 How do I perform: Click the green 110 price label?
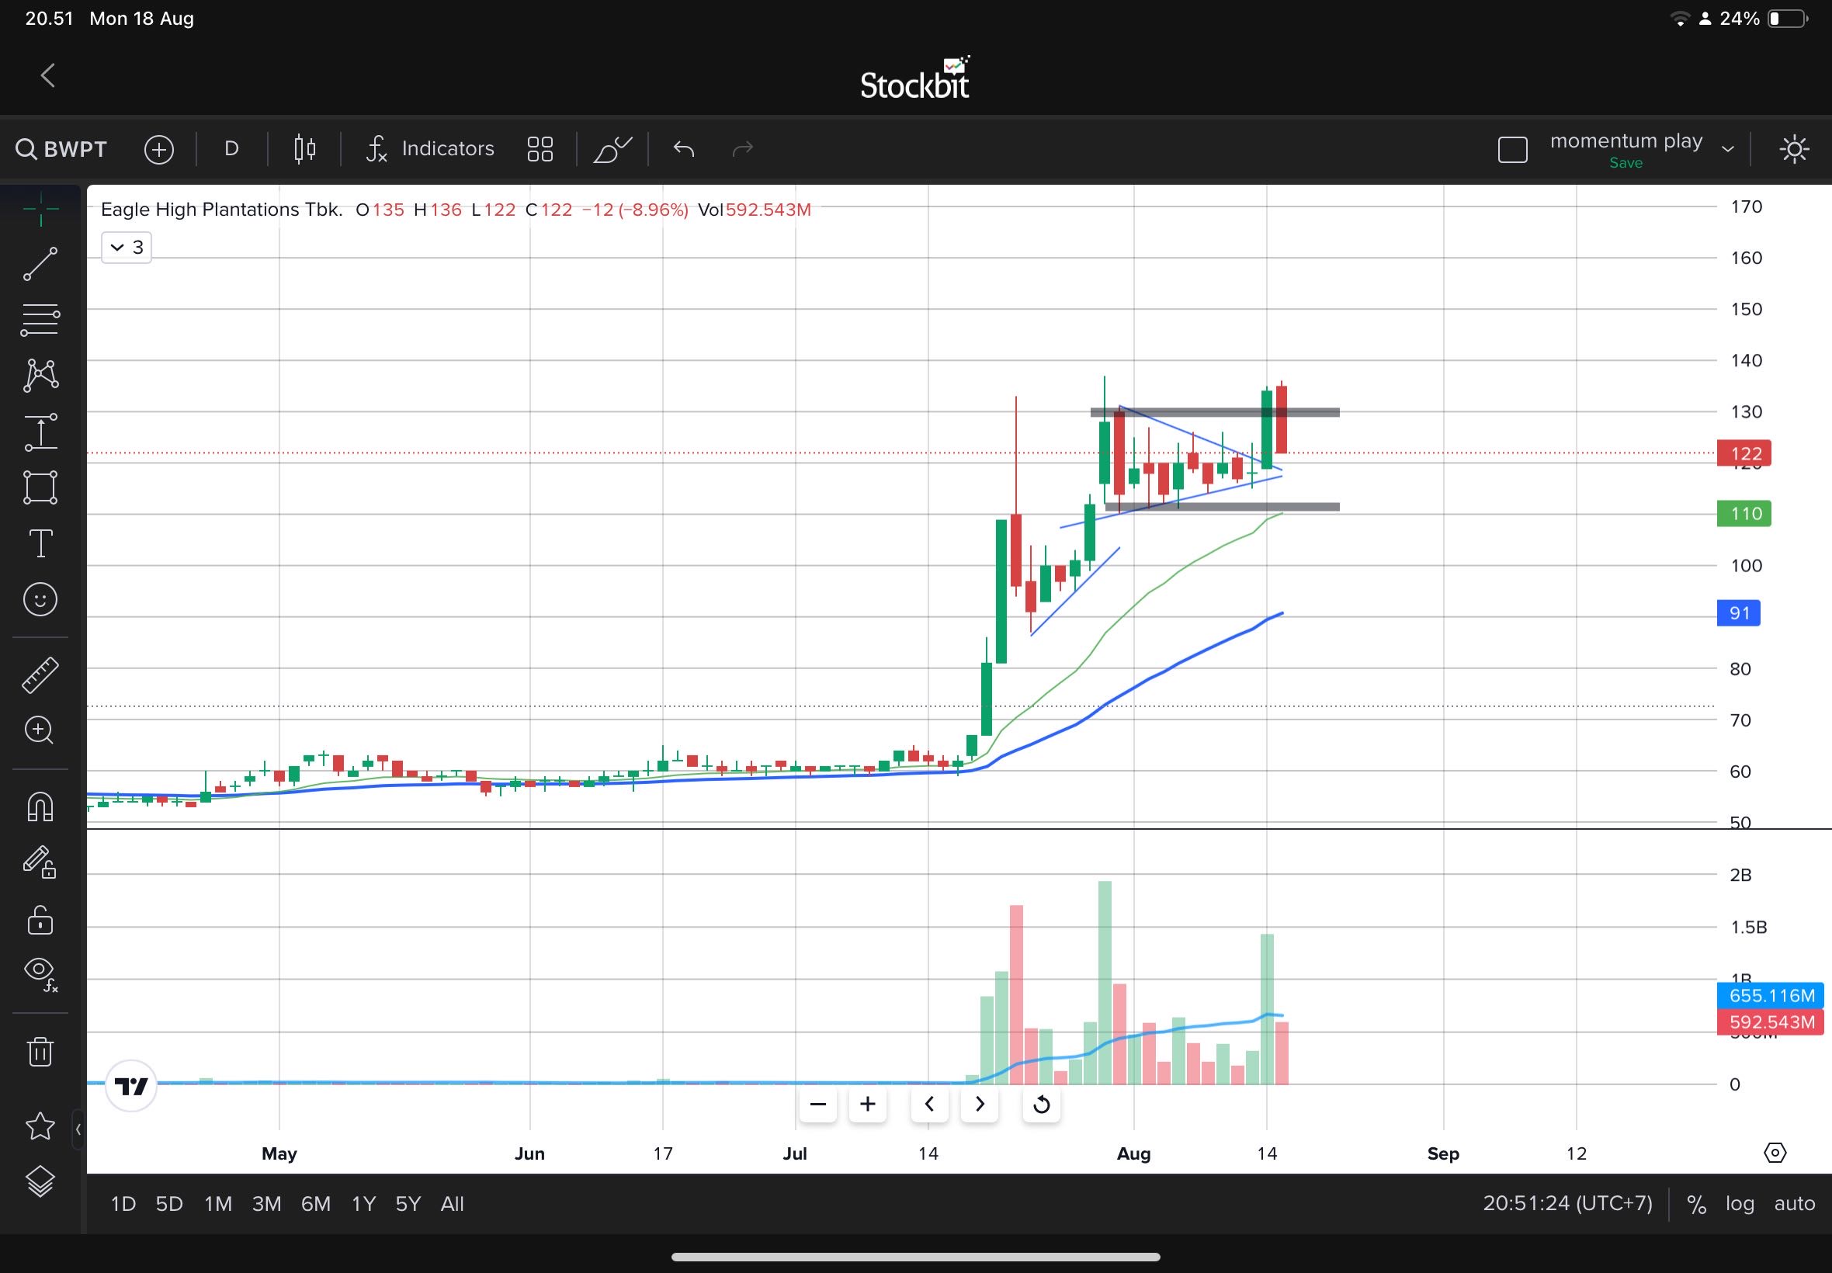[x=1744, y=514]
